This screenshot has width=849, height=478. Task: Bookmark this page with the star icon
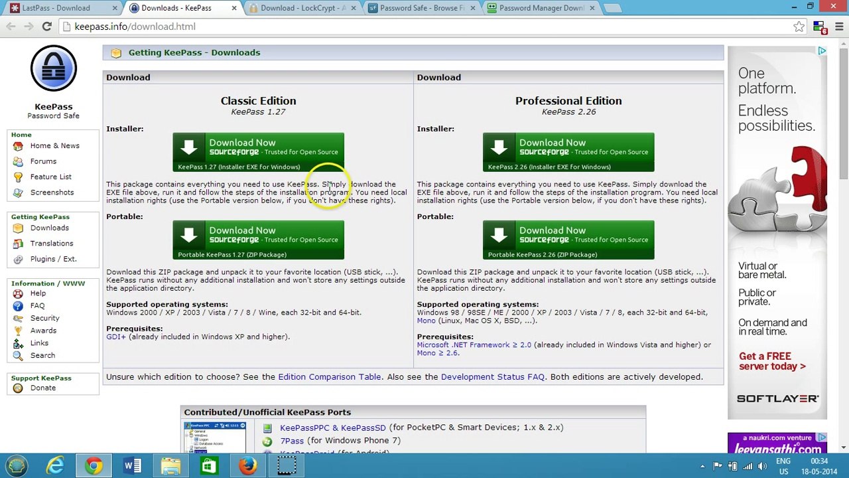[799, 27]
